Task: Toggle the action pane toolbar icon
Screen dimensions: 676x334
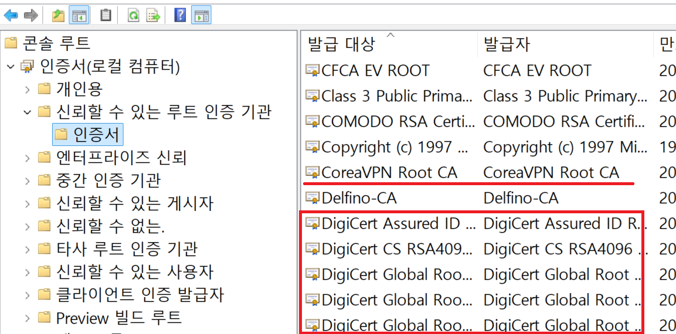Action: coord(201,16)
